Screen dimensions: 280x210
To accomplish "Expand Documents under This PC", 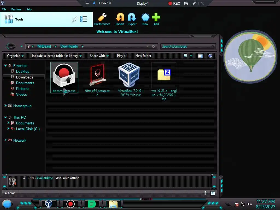I will click(x=8, y=123).
